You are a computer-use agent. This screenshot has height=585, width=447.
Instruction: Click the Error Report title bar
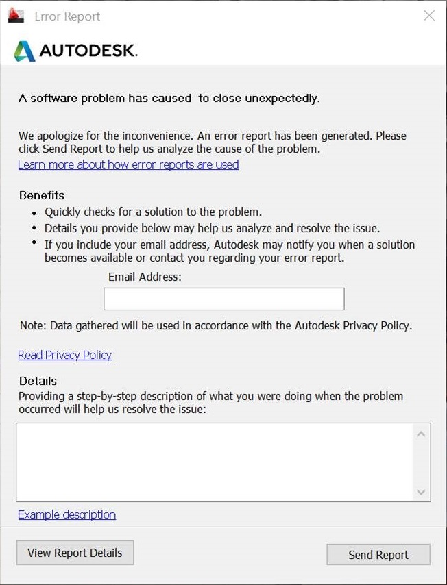pos(206,15)
